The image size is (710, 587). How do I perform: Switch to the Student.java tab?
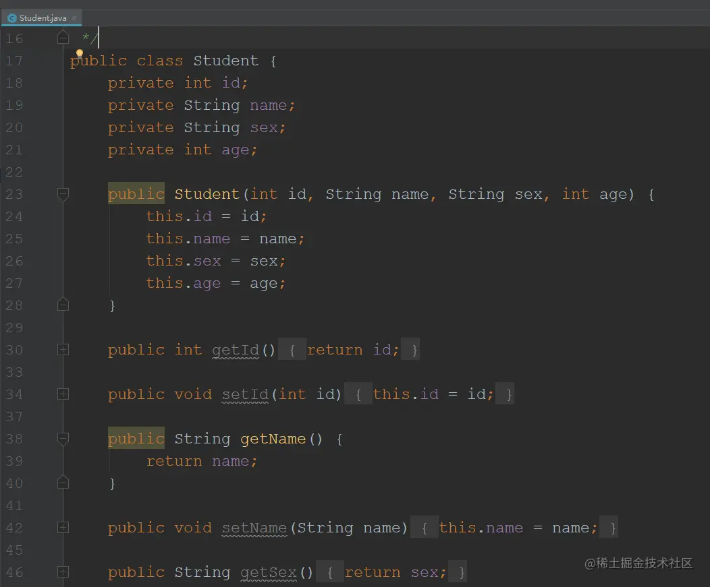click(43, 18)
